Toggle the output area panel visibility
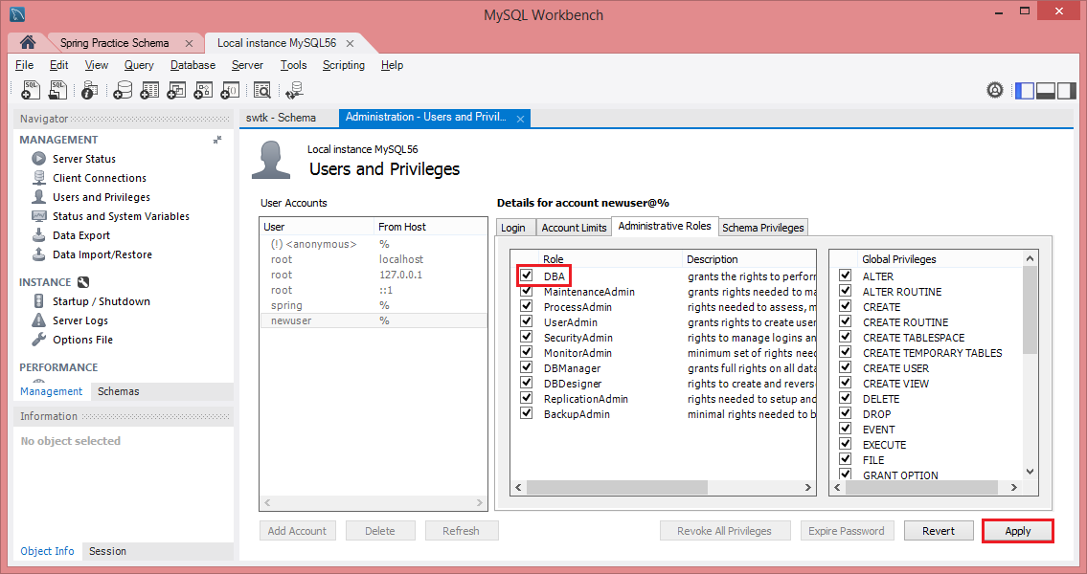 tap(1045, 89)
